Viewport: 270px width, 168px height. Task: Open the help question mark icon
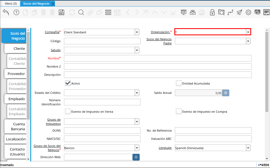click(16, 12)
